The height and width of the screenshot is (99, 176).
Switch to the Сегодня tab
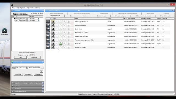166,13
